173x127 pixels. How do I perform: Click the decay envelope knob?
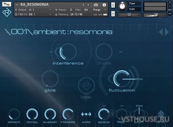pos(32,114)
